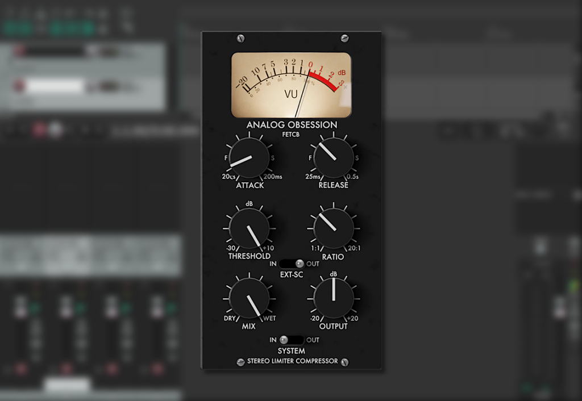Click the OUT label beside SYSTEM
Screen dimensions: 582x401
(x=311, y=340)
